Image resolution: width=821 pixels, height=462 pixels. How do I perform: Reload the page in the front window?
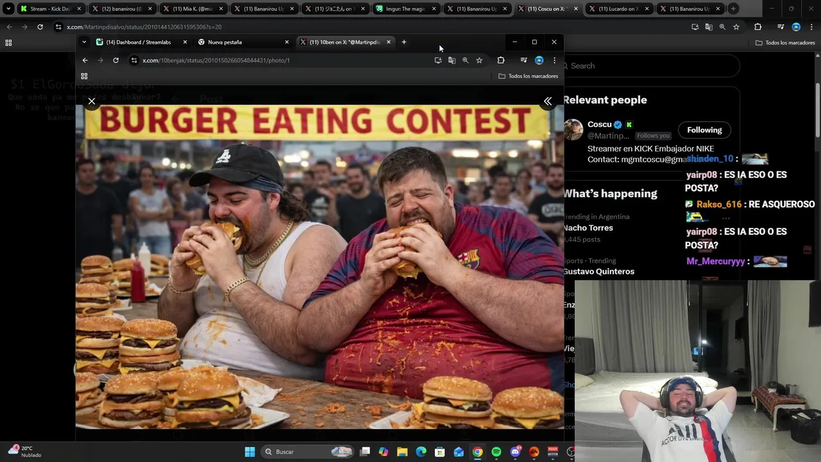115,60
